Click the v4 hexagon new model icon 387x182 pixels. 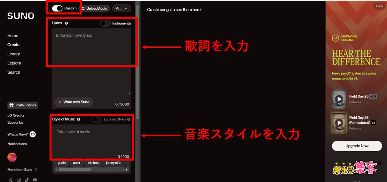click(x=336, y=38)
